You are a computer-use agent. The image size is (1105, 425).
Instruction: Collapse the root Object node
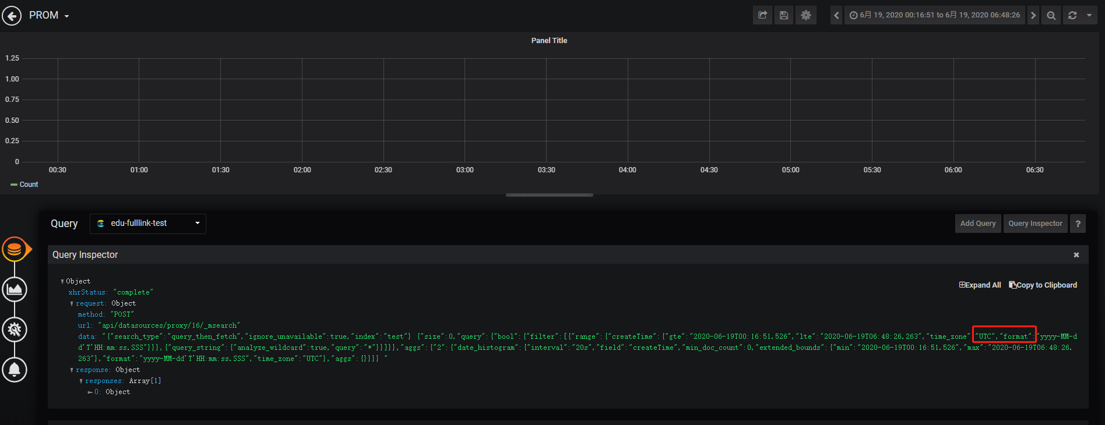[62, 282]
